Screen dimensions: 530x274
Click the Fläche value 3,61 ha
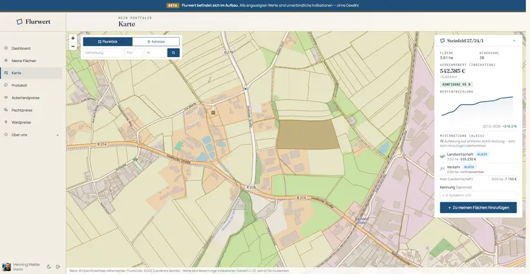click(x=446, y=58)
